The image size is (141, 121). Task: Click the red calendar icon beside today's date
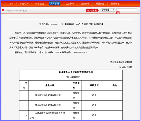pyautogui.click(x=3, y=10)
